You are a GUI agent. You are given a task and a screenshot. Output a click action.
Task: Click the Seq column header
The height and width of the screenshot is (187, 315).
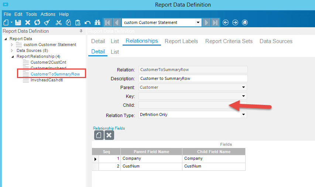point(106,152)
